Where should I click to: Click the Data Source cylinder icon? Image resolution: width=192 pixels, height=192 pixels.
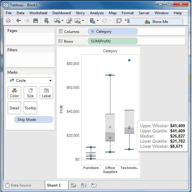[7, 185]
